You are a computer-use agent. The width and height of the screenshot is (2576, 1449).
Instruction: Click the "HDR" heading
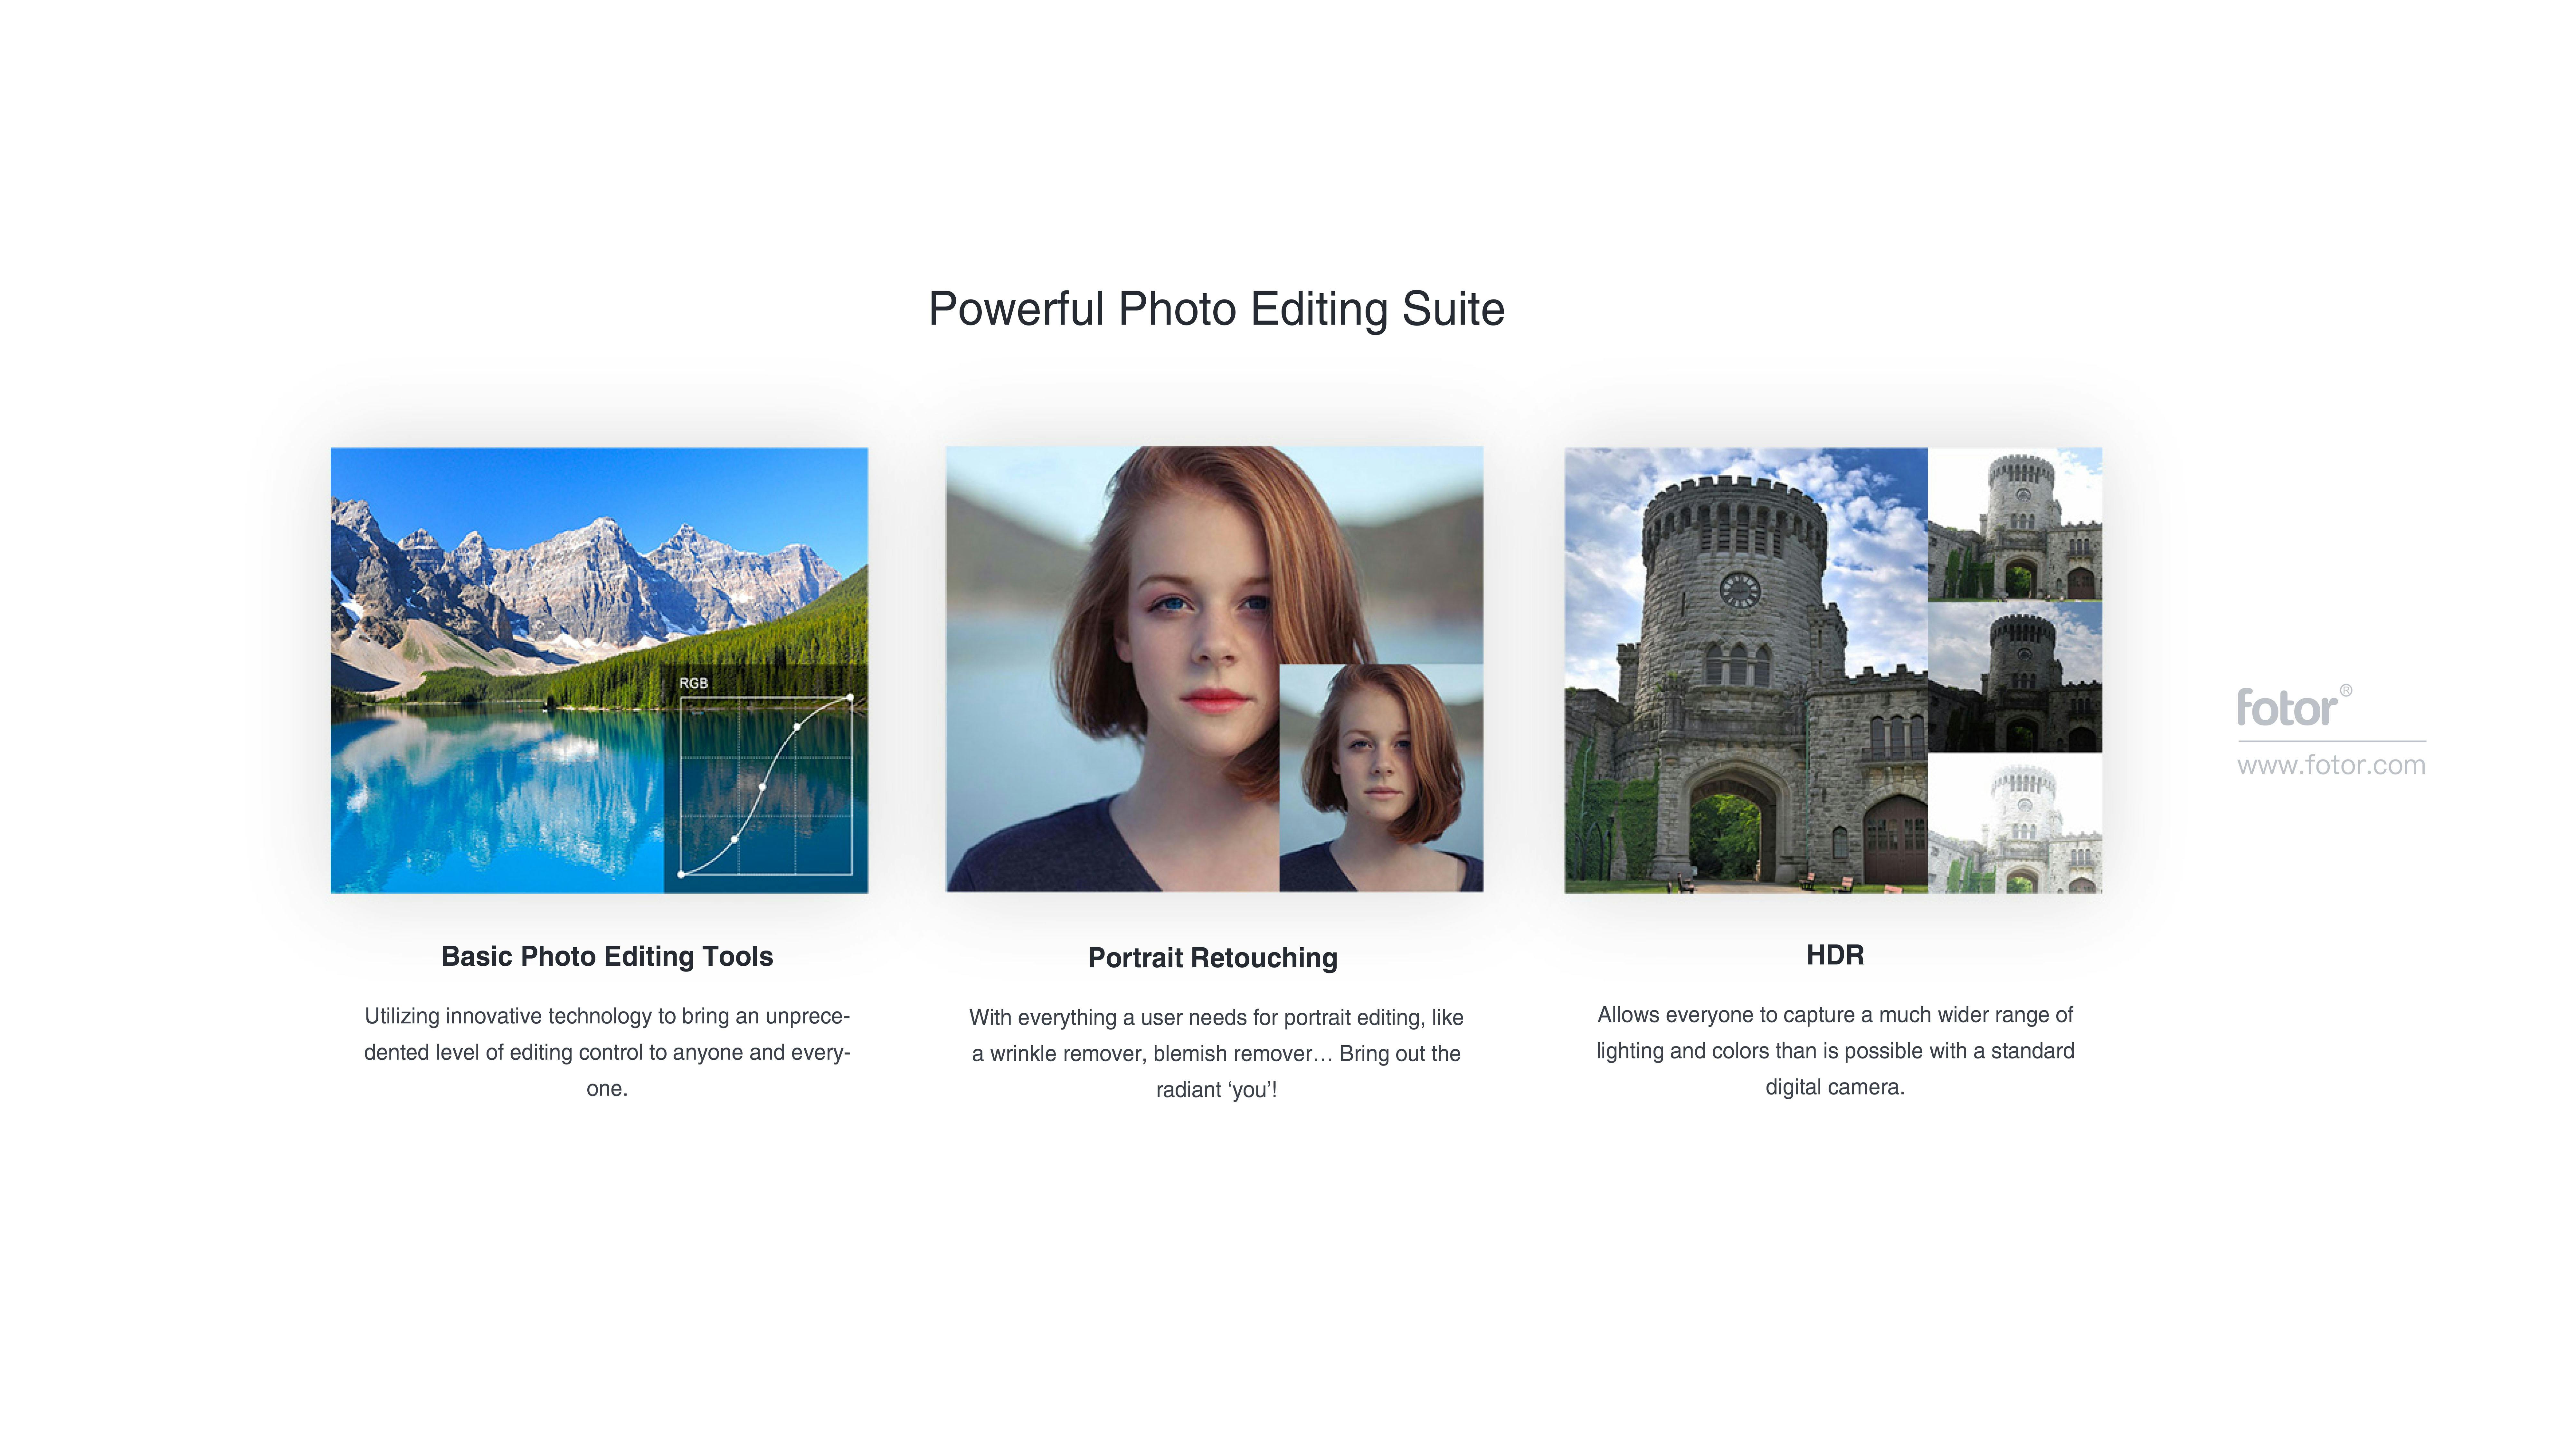tap(1835, 955)
